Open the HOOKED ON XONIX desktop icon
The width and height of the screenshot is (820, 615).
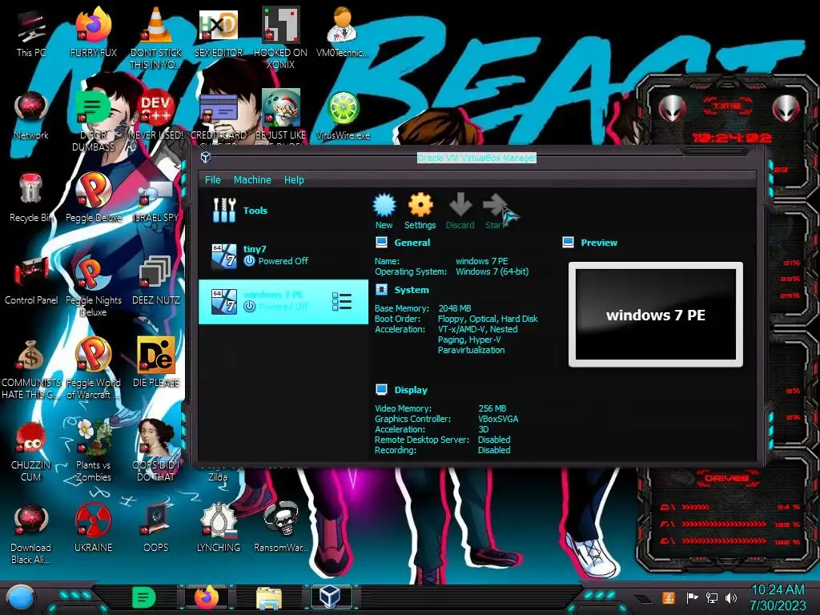click(x=280, y=38)
